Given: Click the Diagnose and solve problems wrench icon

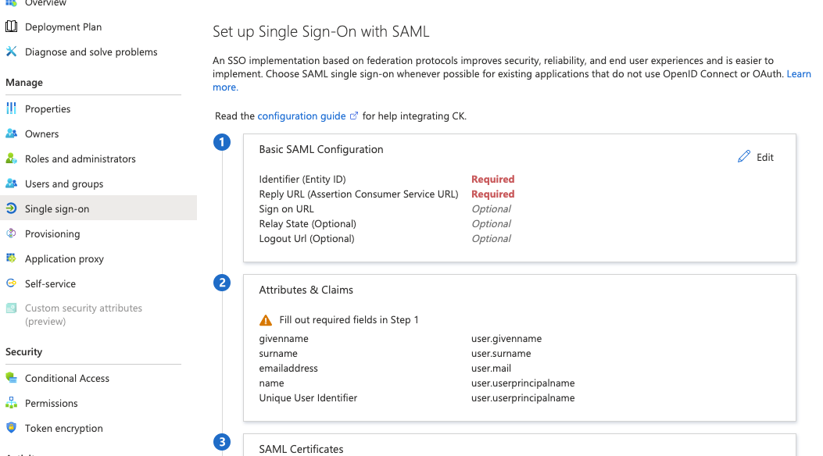Looking at the screenshot, I should [12, 52].
